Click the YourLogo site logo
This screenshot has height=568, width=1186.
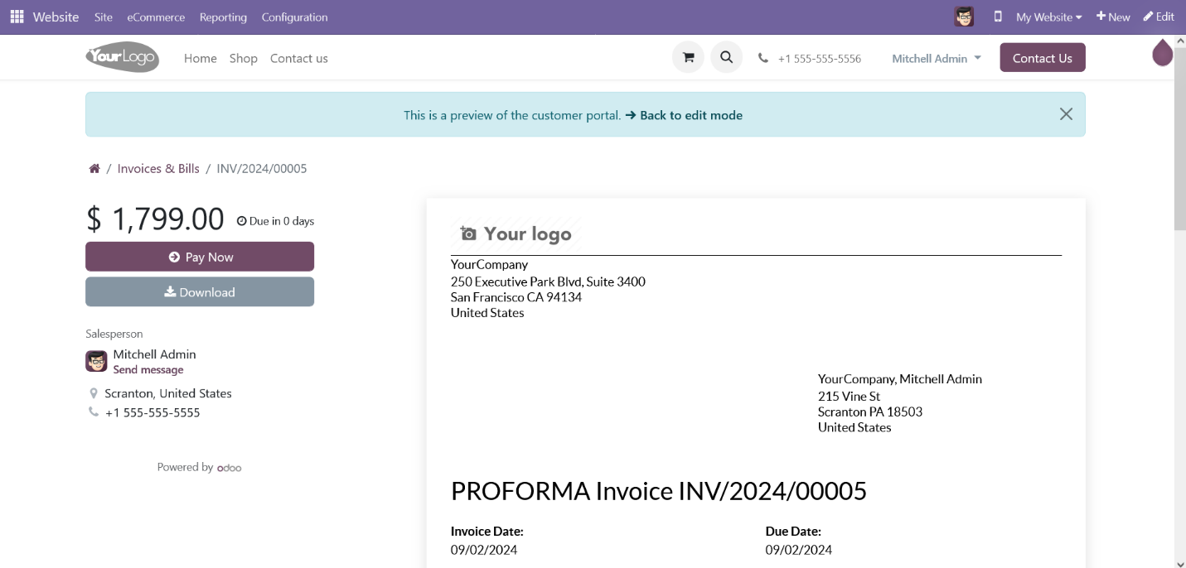[122, 57]
